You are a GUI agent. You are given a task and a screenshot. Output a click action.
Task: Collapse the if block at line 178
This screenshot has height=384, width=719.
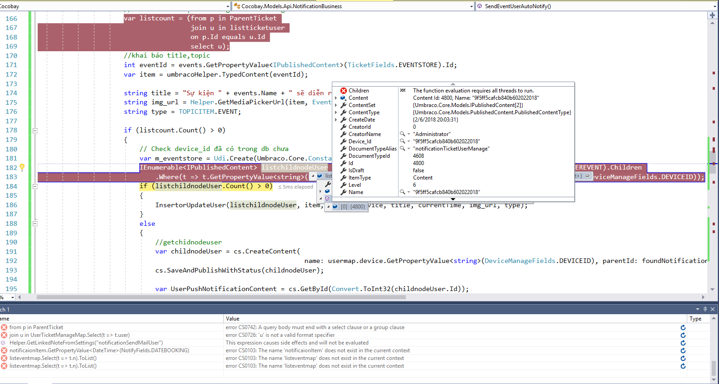(35, 131)
